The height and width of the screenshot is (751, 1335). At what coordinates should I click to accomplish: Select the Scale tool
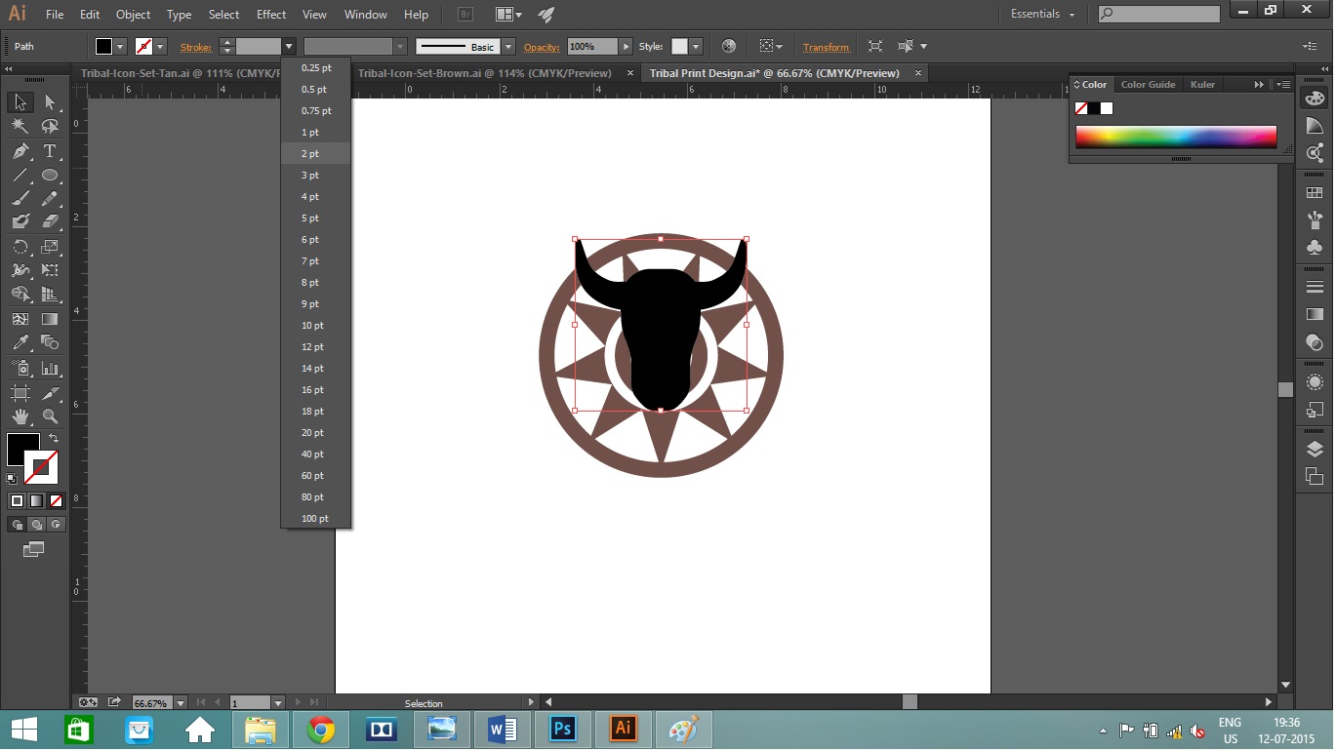pos(50,247)
